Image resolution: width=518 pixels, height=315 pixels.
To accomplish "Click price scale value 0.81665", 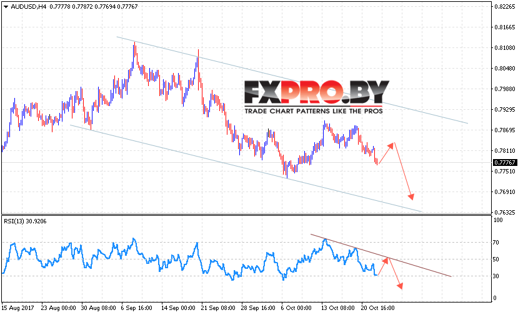I will point(505,27).
